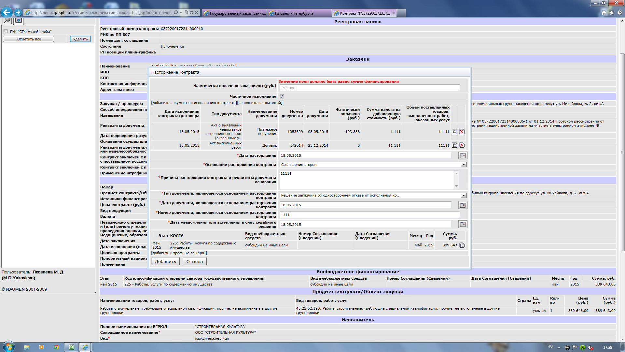Screen dimensions: 625x352
Task: Click заполнить из платежей link
Action: [260, 103]
